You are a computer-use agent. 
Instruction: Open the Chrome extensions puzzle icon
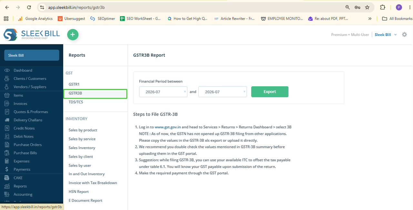(x=383, y=7)
